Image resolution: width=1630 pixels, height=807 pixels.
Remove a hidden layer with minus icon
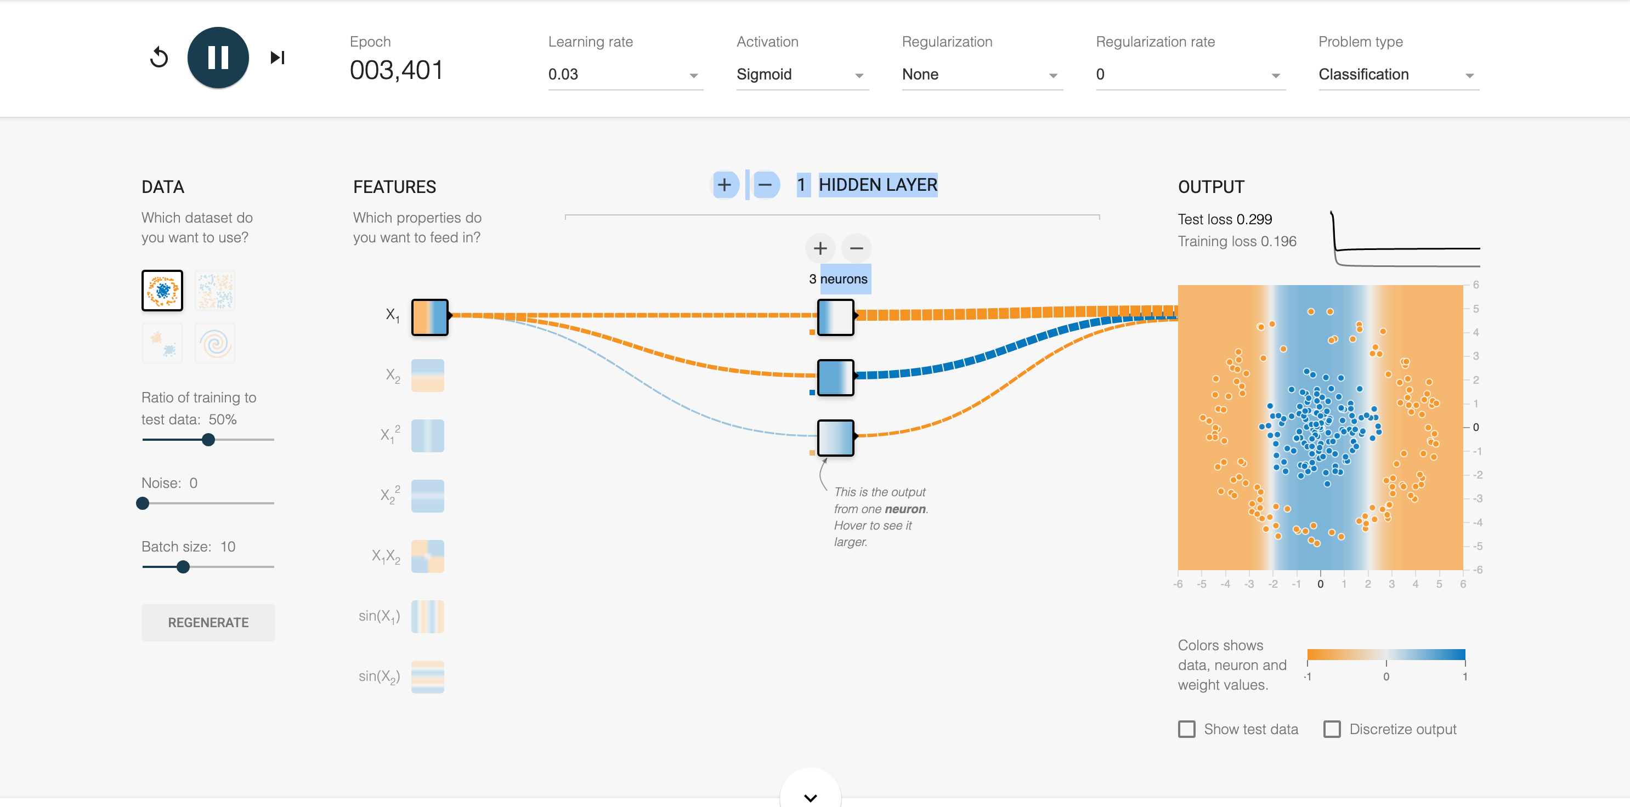(765, 185)
